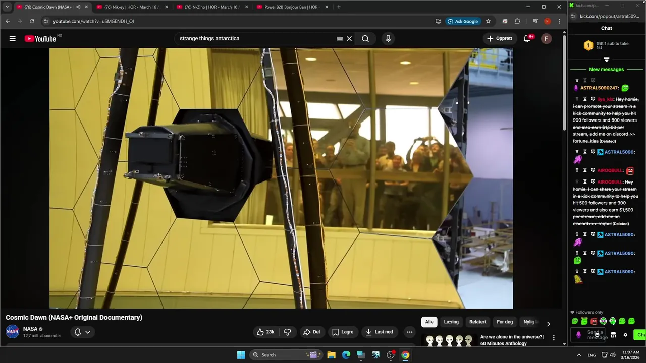Like the Cosmic Dawn video
The image size is (646, 363).
tap(266, 332)
